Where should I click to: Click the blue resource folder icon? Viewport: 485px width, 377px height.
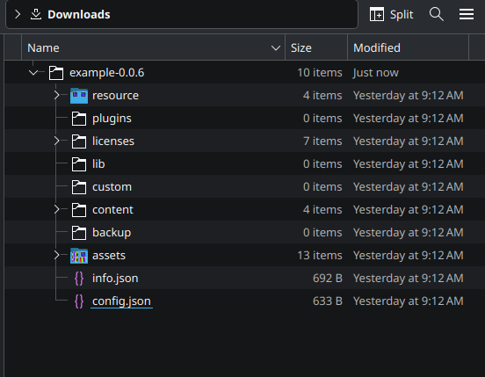79,96
